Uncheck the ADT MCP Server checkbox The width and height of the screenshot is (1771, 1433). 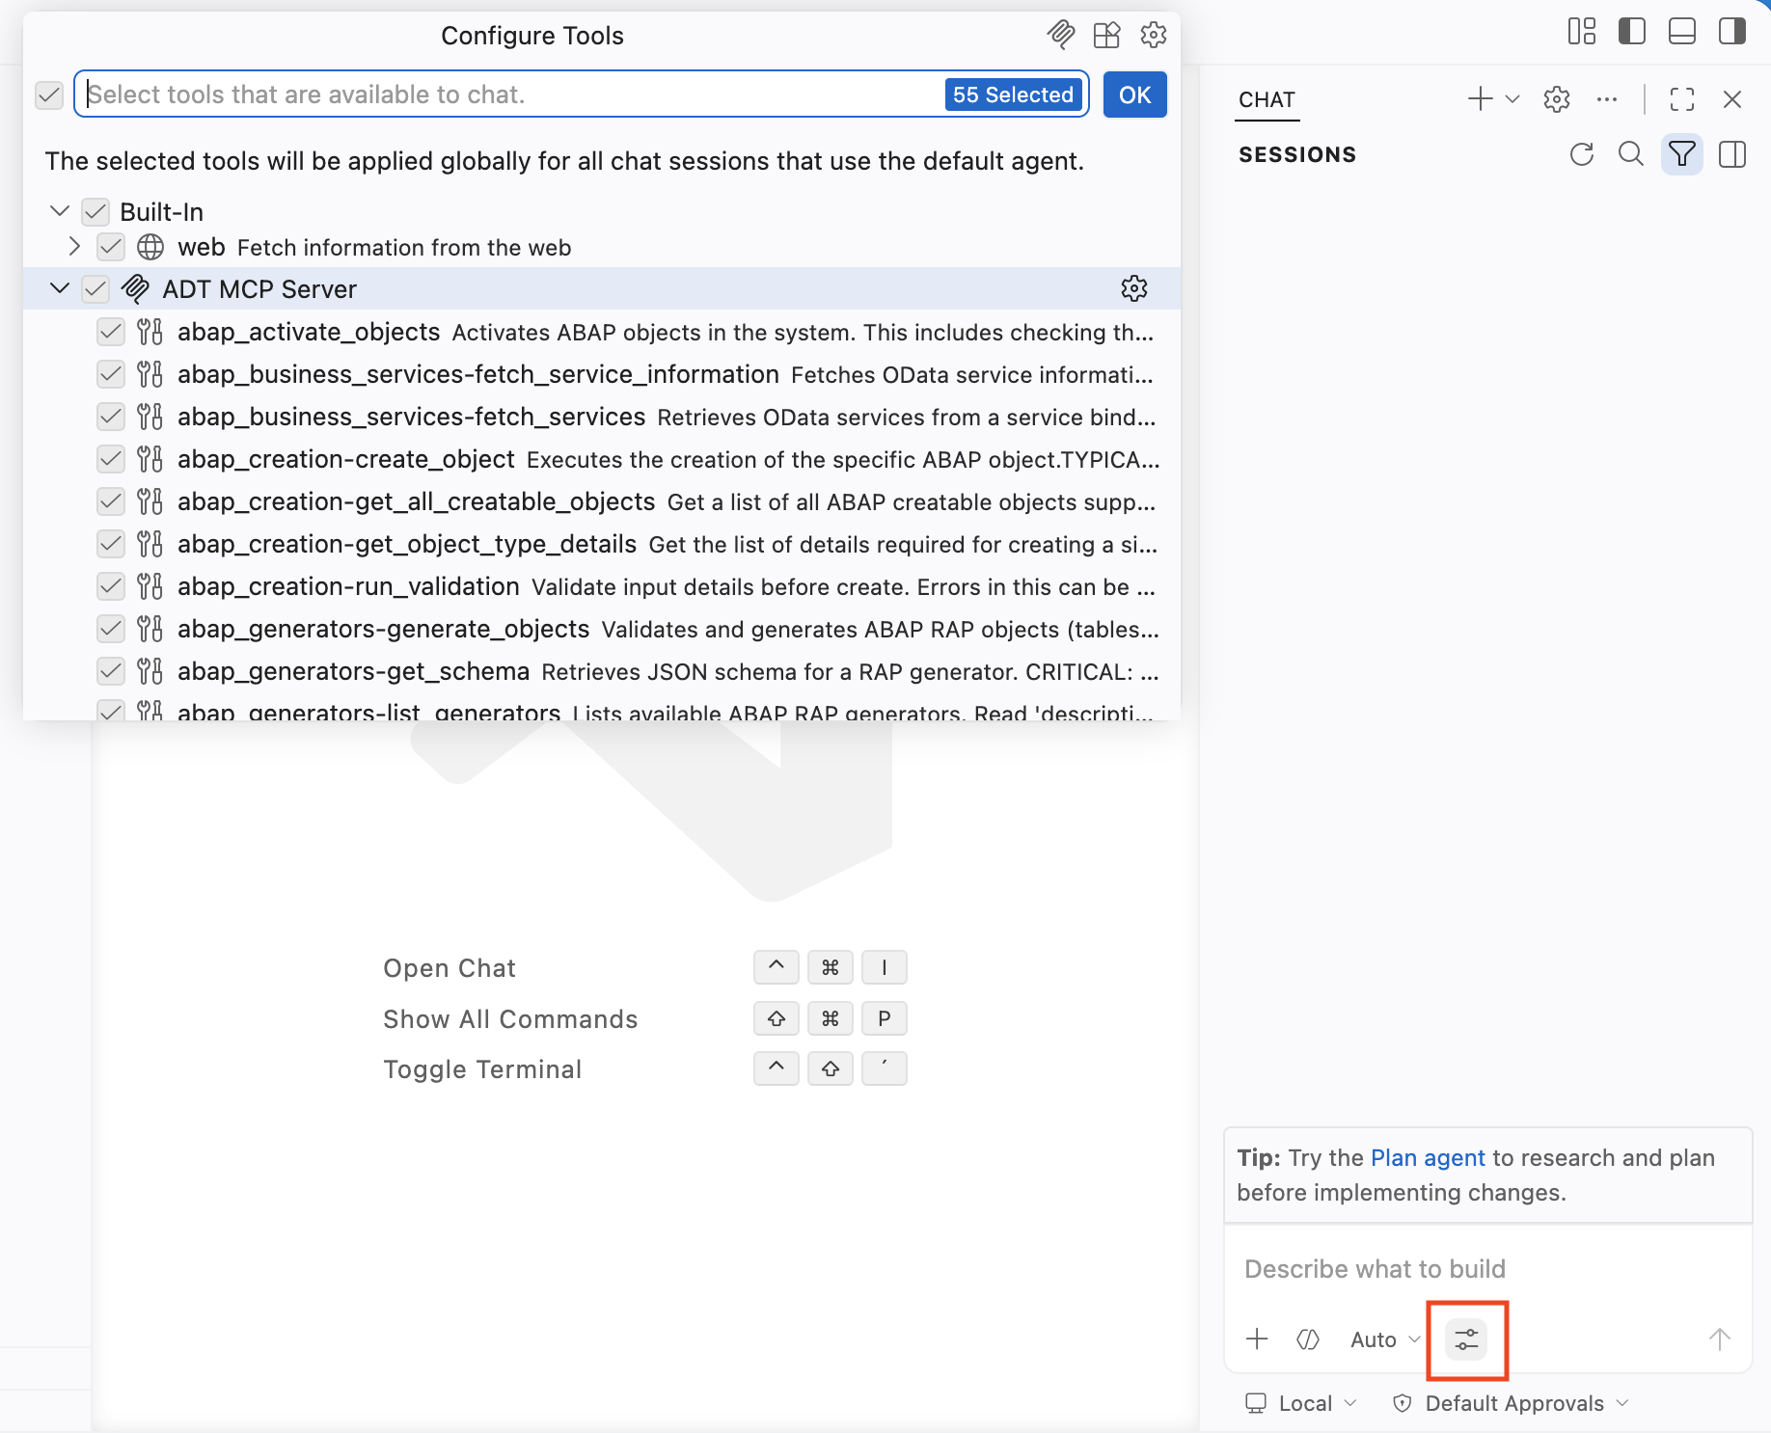[95, 288]
